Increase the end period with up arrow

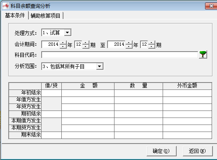pyautogui.click(x=152, y=42)
